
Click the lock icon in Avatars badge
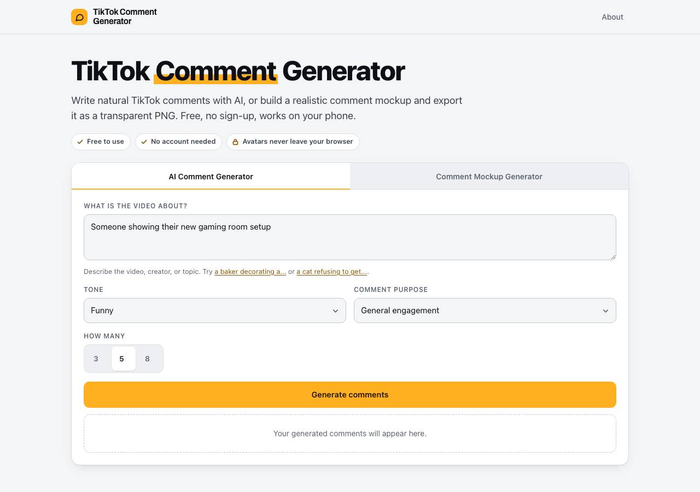pos(236,142)
